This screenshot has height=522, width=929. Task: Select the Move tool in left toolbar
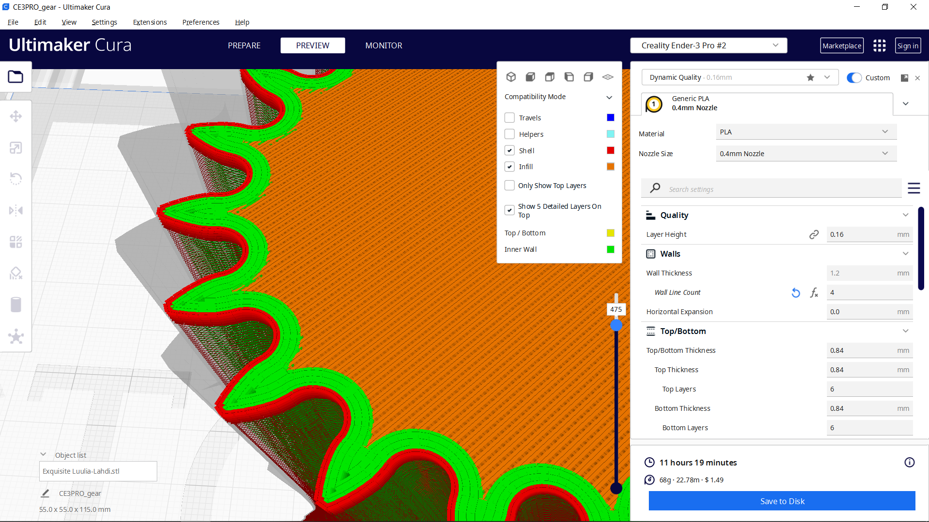[15, 116]
